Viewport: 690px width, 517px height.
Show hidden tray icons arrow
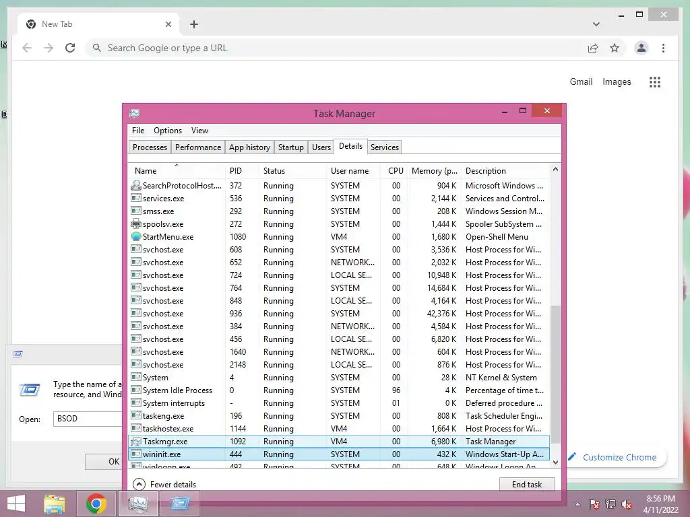[x=577, y=505]
